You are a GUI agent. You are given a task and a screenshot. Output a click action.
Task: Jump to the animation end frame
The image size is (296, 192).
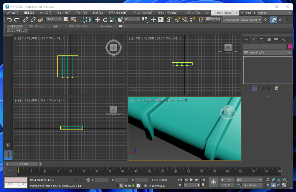203,180
